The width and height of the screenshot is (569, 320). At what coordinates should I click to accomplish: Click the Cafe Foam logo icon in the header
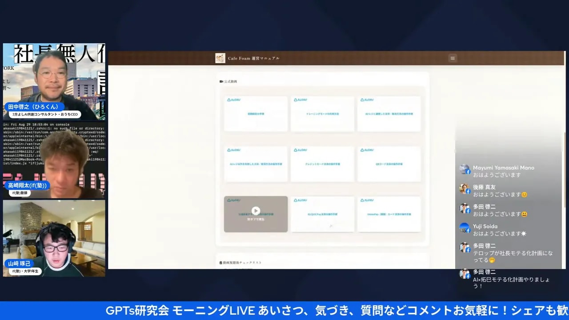point(220,58)
